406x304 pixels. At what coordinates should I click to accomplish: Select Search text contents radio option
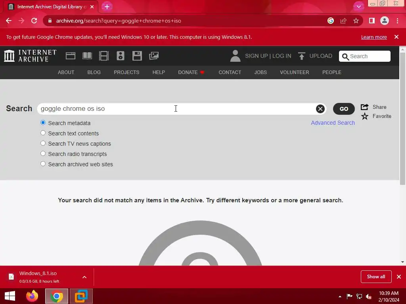[x=43, y=133]
